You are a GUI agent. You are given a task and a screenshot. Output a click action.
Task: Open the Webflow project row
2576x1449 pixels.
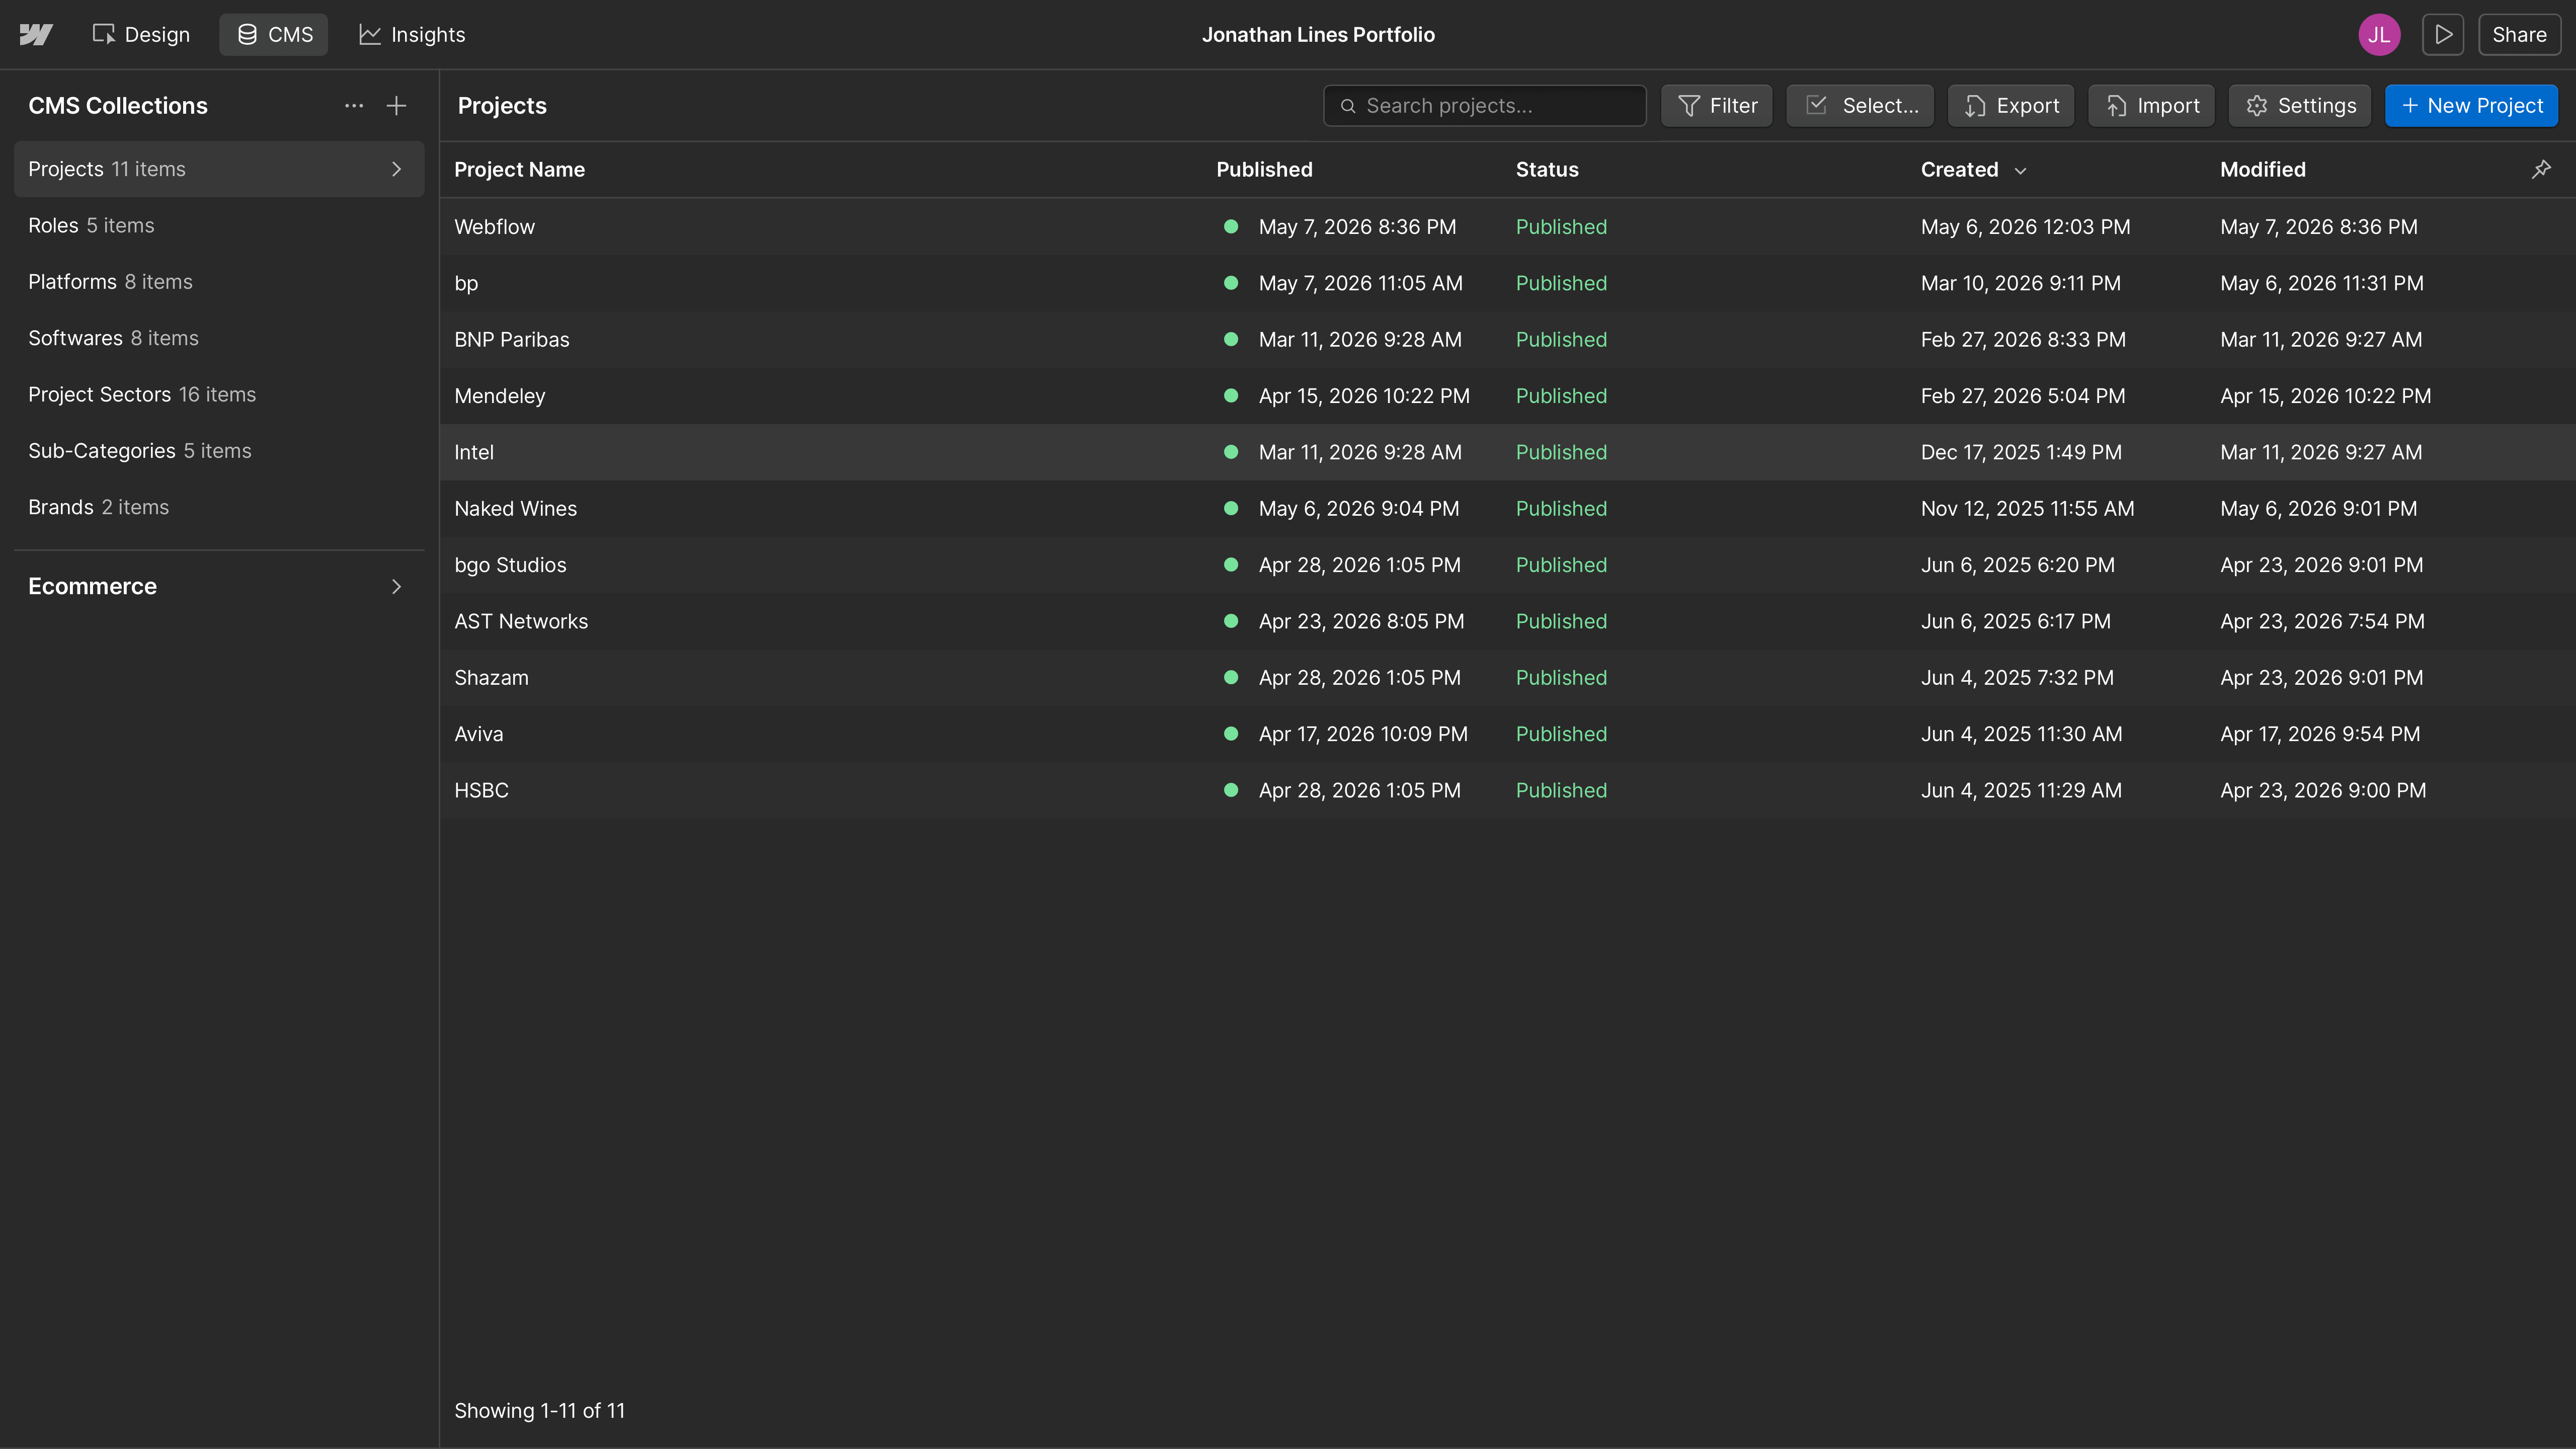tap(1508, 227)
